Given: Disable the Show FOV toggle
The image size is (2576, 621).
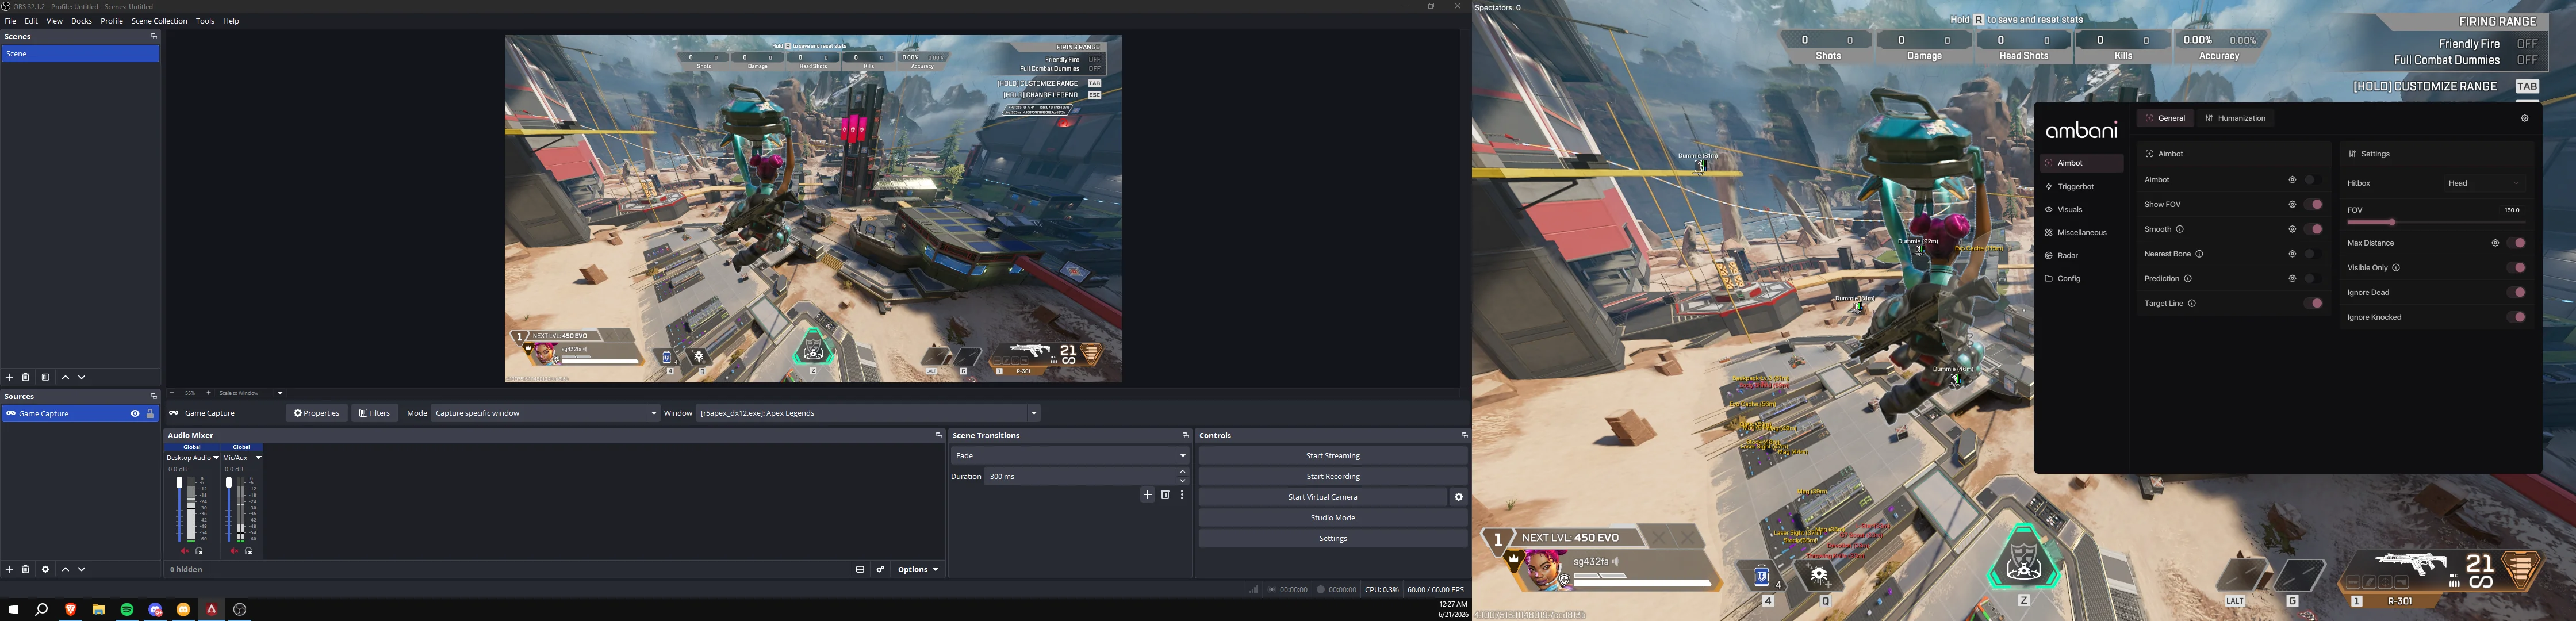Looking at the screenshot, I should coord(2314,204).
